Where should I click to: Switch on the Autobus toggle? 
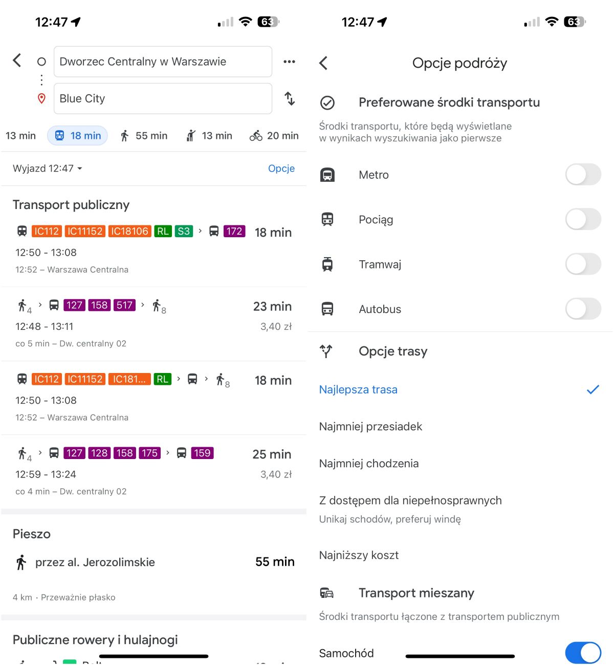click(x=583, y=309)
